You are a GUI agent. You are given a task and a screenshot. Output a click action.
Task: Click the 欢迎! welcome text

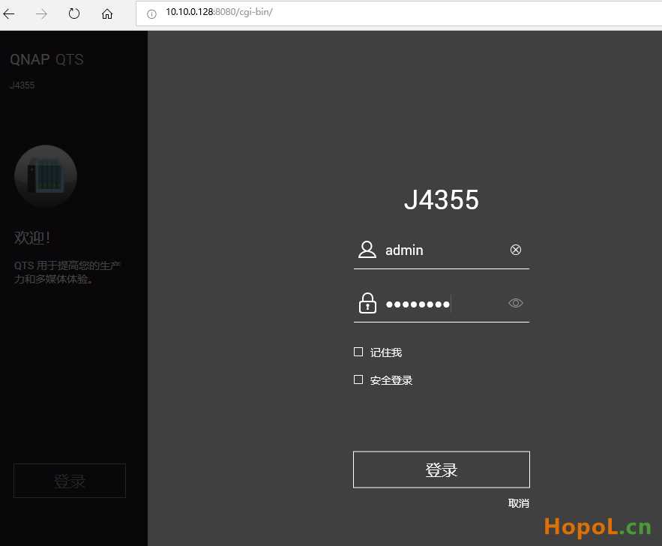tap(32, 238)
